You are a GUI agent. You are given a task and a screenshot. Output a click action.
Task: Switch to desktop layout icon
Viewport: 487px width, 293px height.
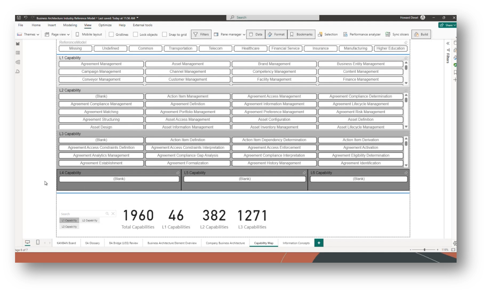(x=28, y=243)
